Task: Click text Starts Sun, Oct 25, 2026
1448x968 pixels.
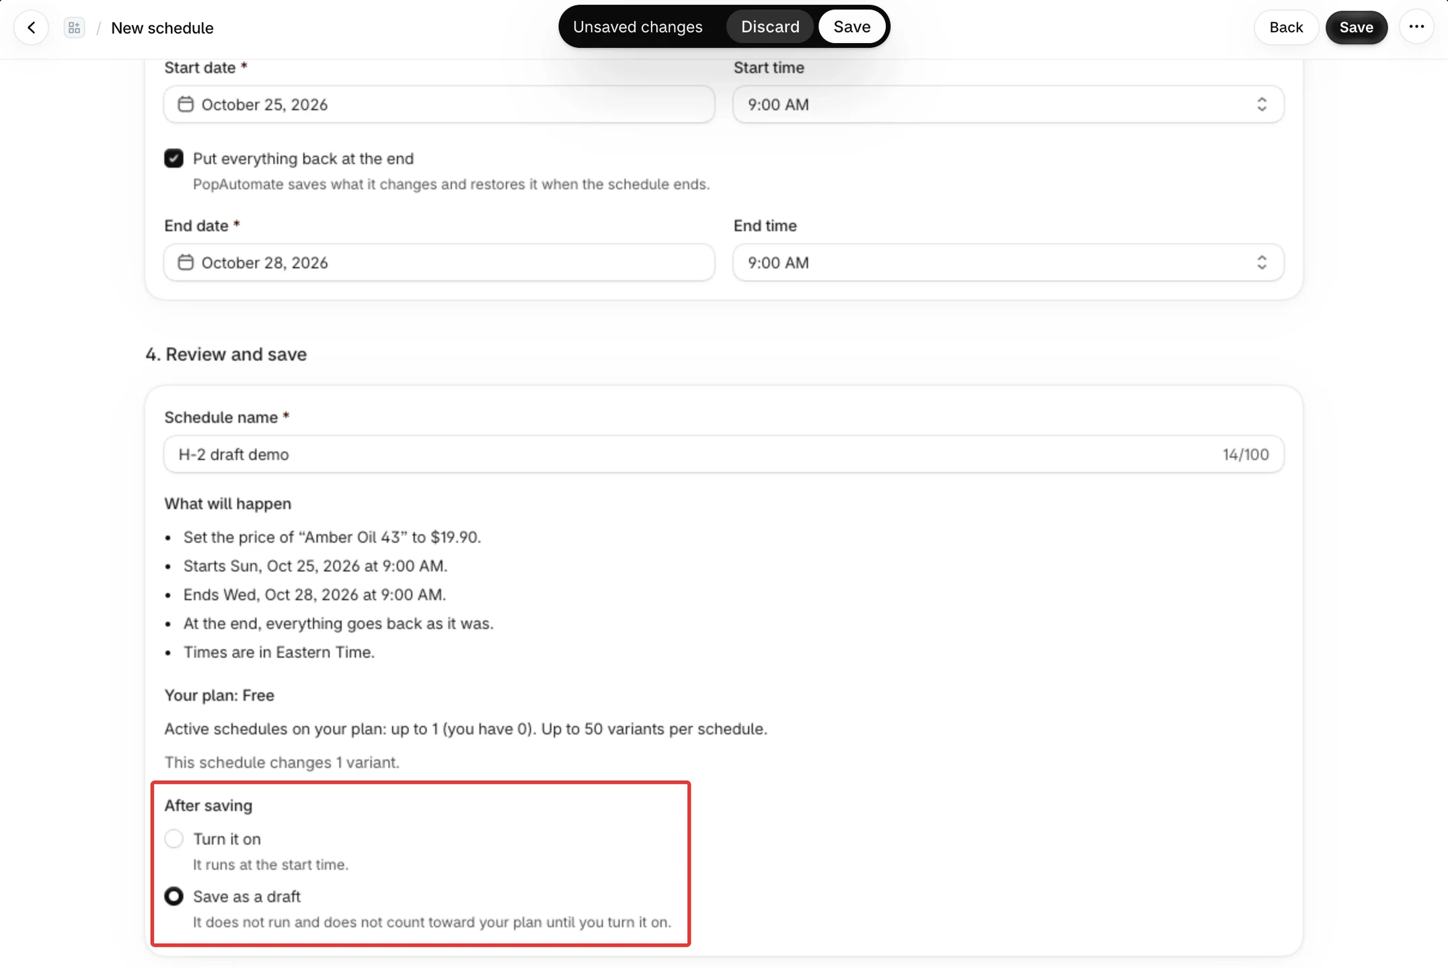Action: [x=315, y=566]
